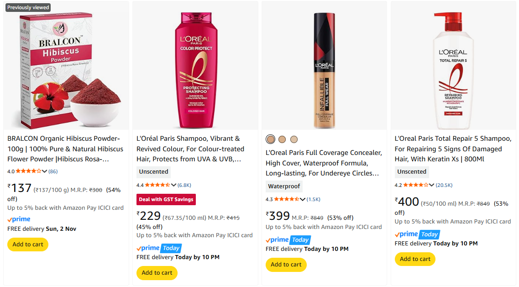The height and width of the screenshot is (287, 519).
Task: Click star rating of L'Oréal Colour Protect Shampoo
Action: coord(157,185)
